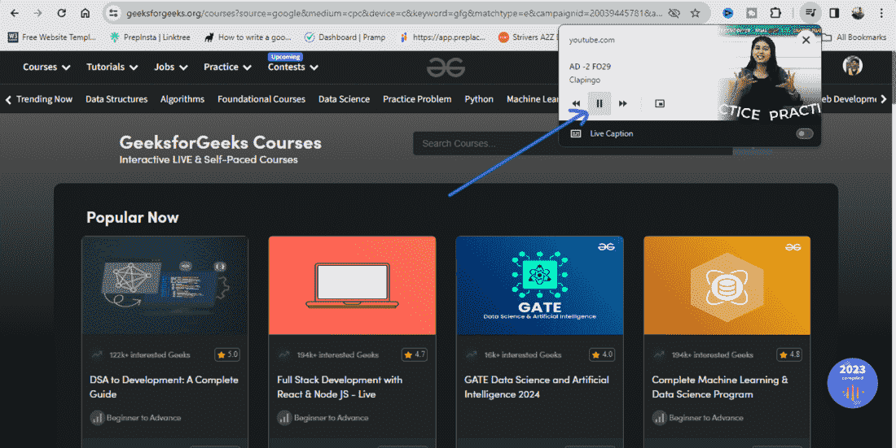Screen dimensions: 896x448
Task: Click Complete Machine Learning & Data Science title
Action: point(720,387)
